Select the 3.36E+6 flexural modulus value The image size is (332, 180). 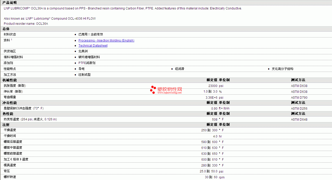click(x=212, y=98)
